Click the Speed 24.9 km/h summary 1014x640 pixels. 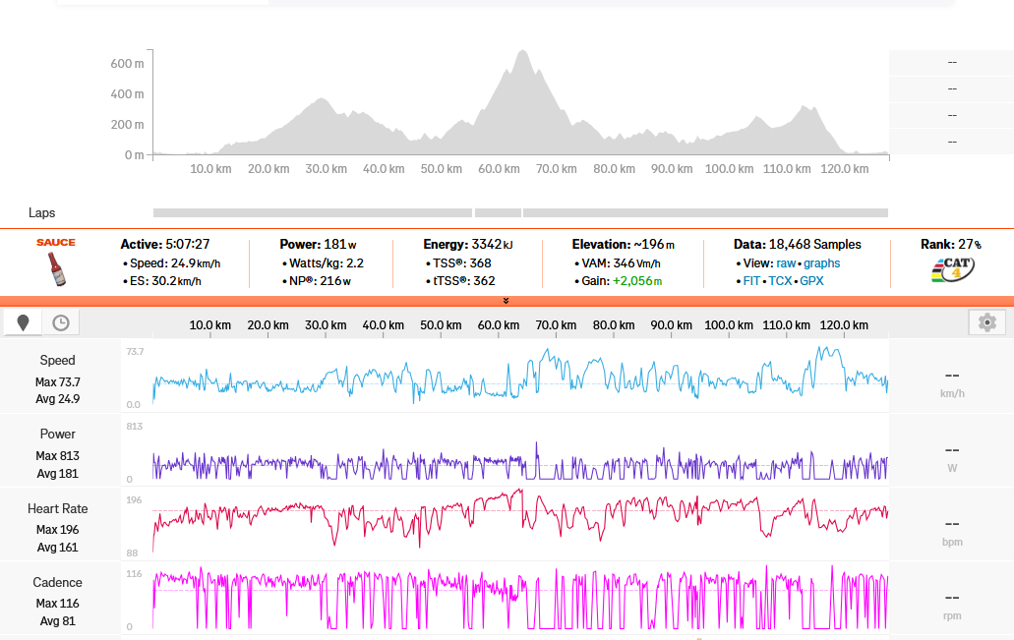[175, 263]
